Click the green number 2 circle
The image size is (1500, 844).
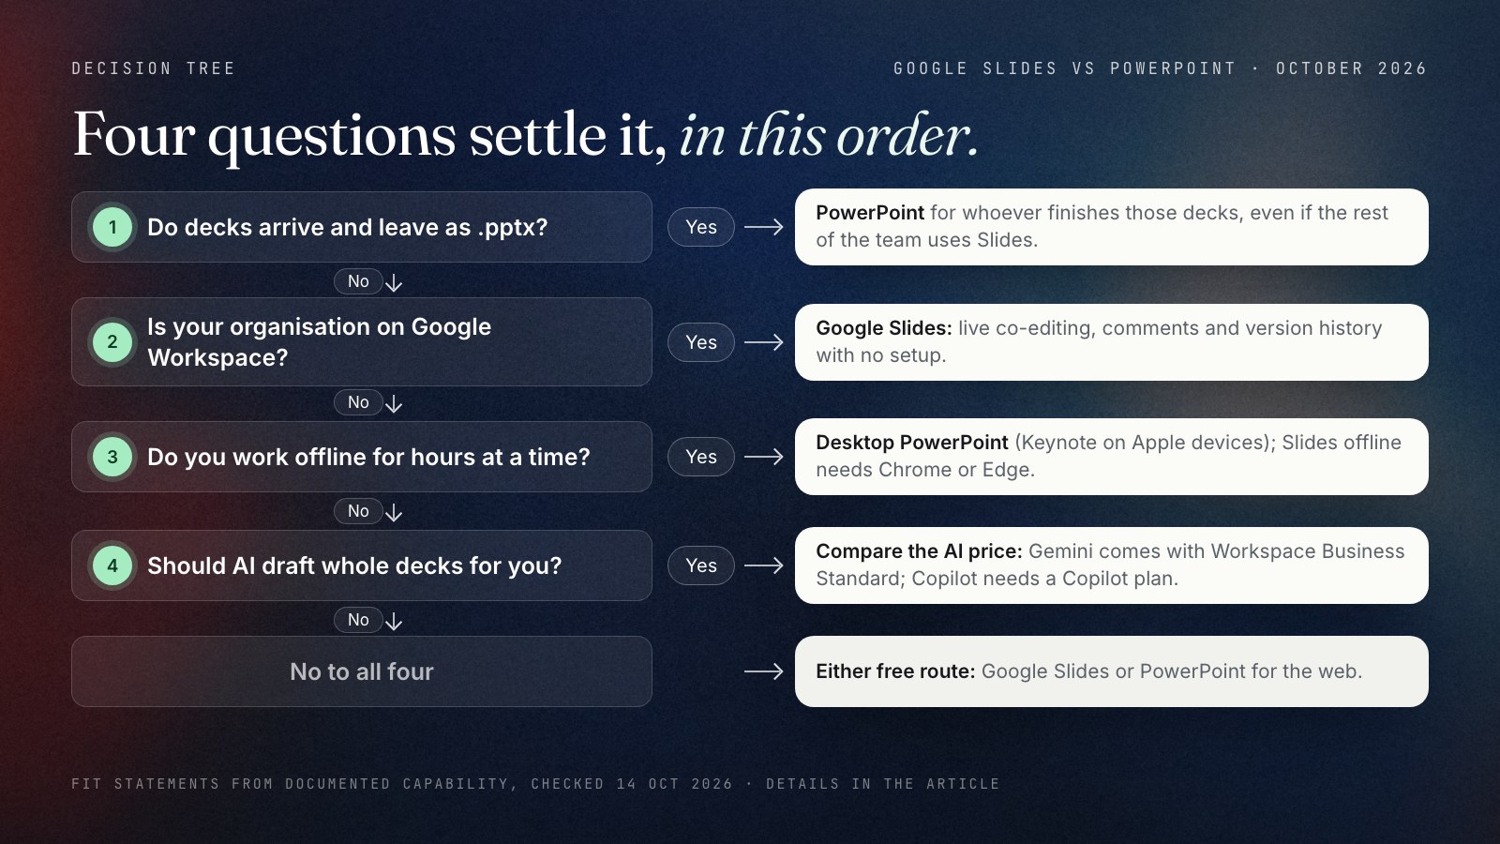coord(112,341)
